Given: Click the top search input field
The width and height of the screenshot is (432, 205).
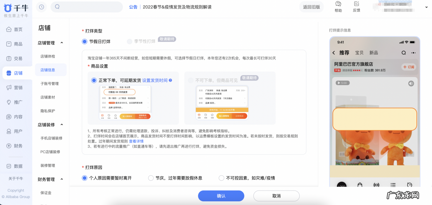Looking at the screenshot, I should [x=86, y=7].
